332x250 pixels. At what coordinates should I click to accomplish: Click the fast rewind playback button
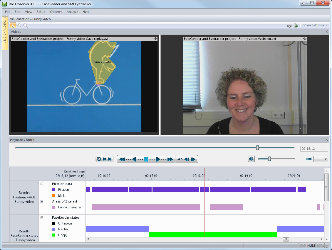click(122, 159)
